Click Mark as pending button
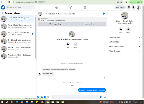Viewport: 144px width, 104px height. 55,24
